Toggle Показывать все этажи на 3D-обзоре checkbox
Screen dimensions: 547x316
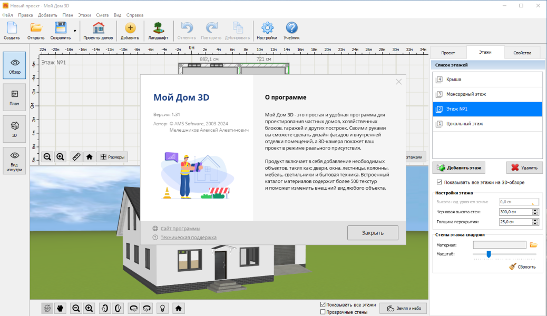[439, 182]
